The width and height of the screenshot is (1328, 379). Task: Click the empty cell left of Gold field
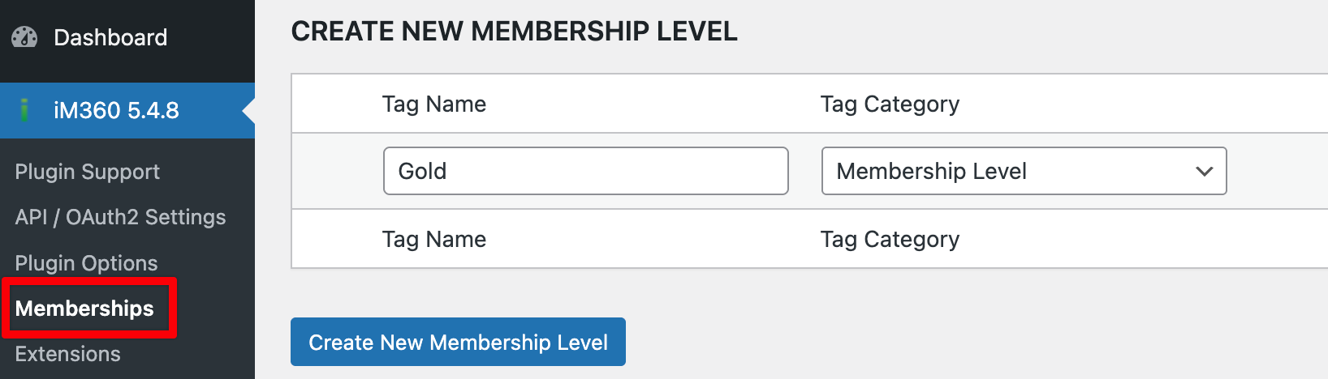[x=337, y=171]
